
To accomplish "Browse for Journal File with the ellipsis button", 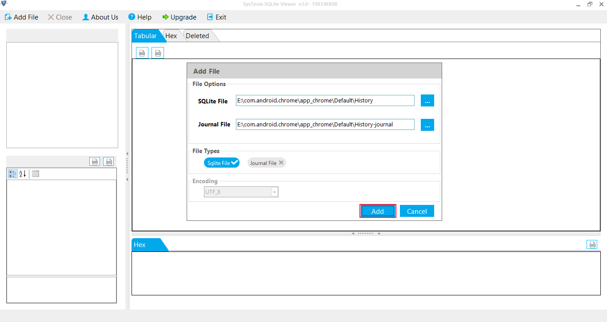I will point(427,125).
